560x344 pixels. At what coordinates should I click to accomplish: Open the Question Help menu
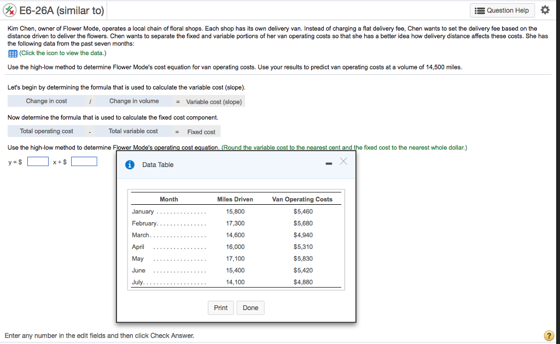pos(502,10)
